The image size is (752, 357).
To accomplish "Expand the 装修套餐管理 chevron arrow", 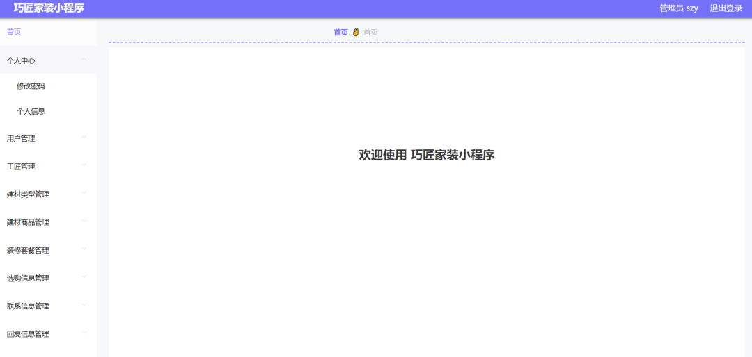I will (84, 249).
